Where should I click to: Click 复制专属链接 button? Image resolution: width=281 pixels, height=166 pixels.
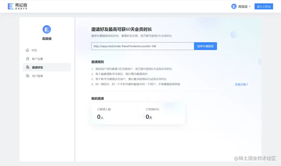tap(205, 46)
